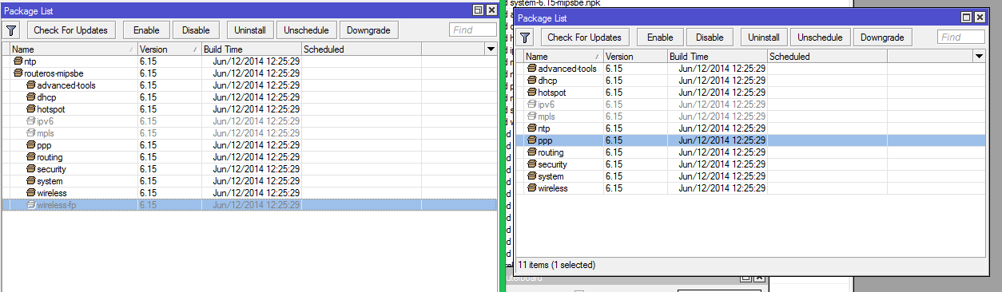
Task: Click disabled ipv6 package icon in left window
Action: (31, 121)
